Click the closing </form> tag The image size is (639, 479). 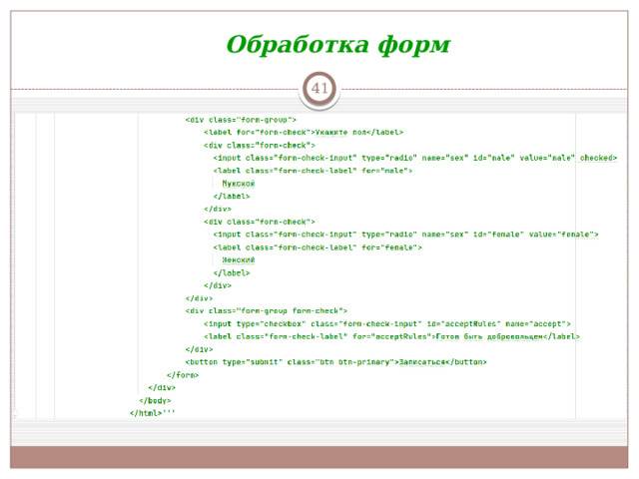pos(183,375)
